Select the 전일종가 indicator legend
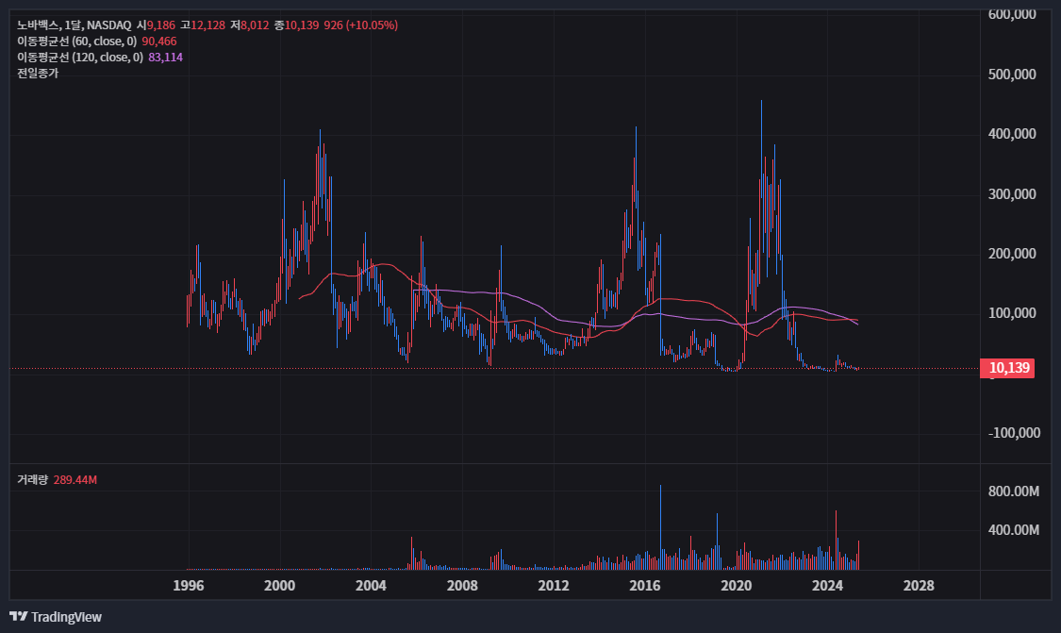This screenshot has width=1061, height=633. coord(38,74)
